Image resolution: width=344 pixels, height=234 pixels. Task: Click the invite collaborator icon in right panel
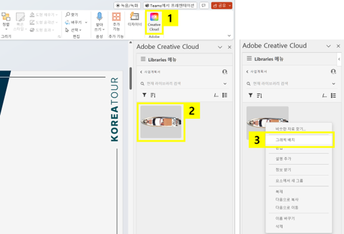(333, 72)
